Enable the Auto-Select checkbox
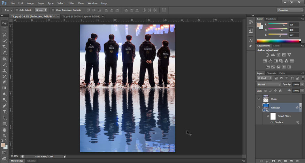305x163 pixels. (x=17, y=10)
